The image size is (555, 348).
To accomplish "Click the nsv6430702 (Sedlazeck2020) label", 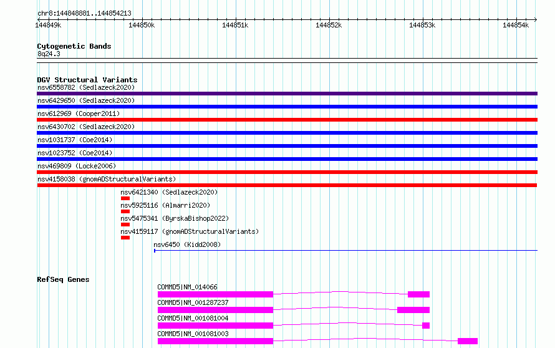I will (86, 127).
